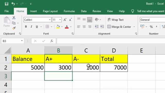This screenshot has width=165, height=93.
Task: Expand the Copy options arrow
Action: coord(18,23)
